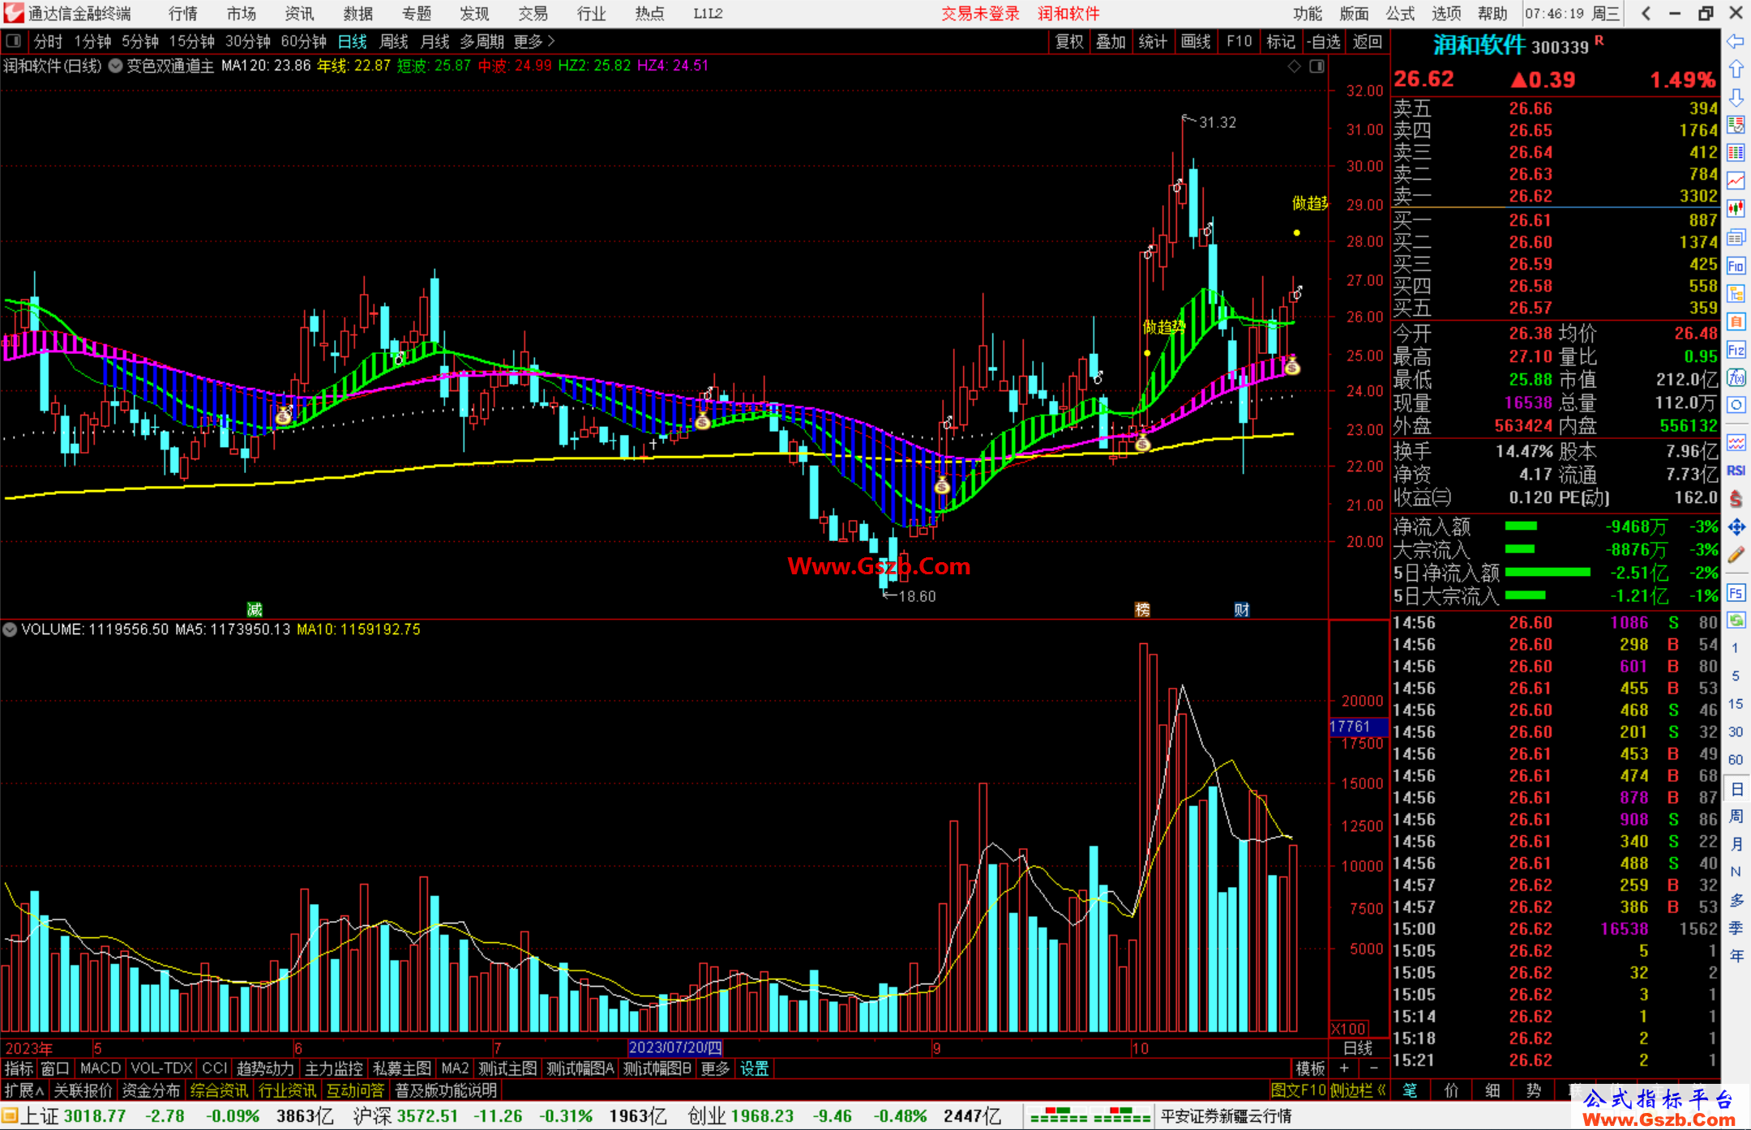Image resolution: width=1751 pixels, height=1130 pixels.
Task: Click the 叠加 overlay button
Action: (x=1111, y=41)
